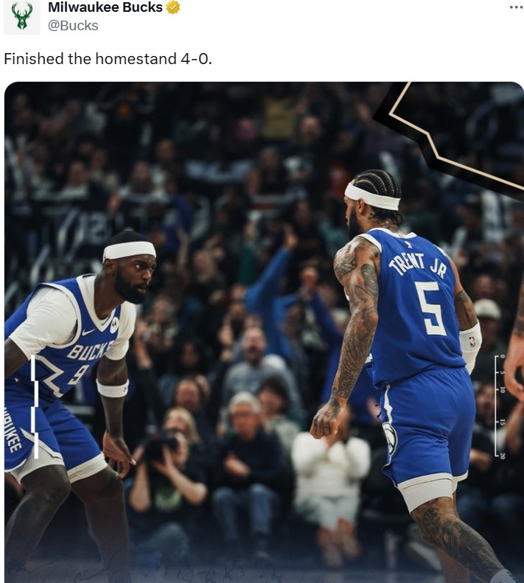Image resolution: width=524 pixels, height=583 pixels.
Task: Click the number 5 on blue jersey
Action: (x=431, y=308)
